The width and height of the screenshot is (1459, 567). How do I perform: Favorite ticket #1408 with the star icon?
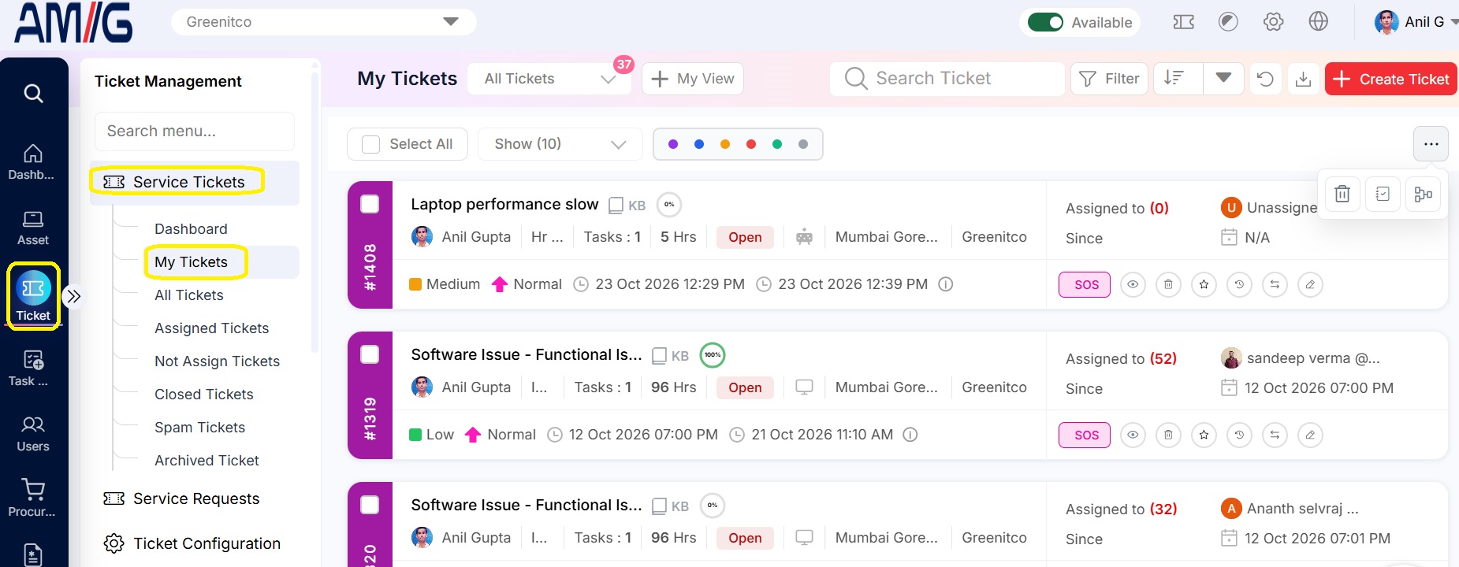[x=1204, y=284]
